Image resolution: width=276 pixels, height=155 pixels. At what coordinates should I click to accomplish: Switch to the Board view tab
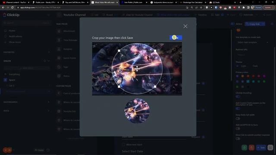tap(108, 15)
